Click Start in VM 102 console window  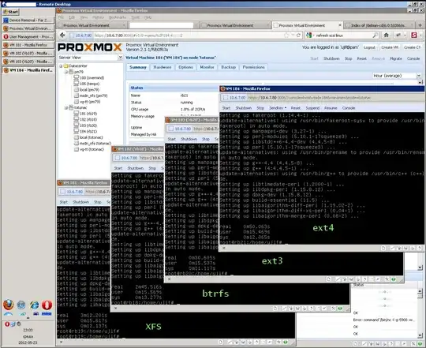pos(118,168)
